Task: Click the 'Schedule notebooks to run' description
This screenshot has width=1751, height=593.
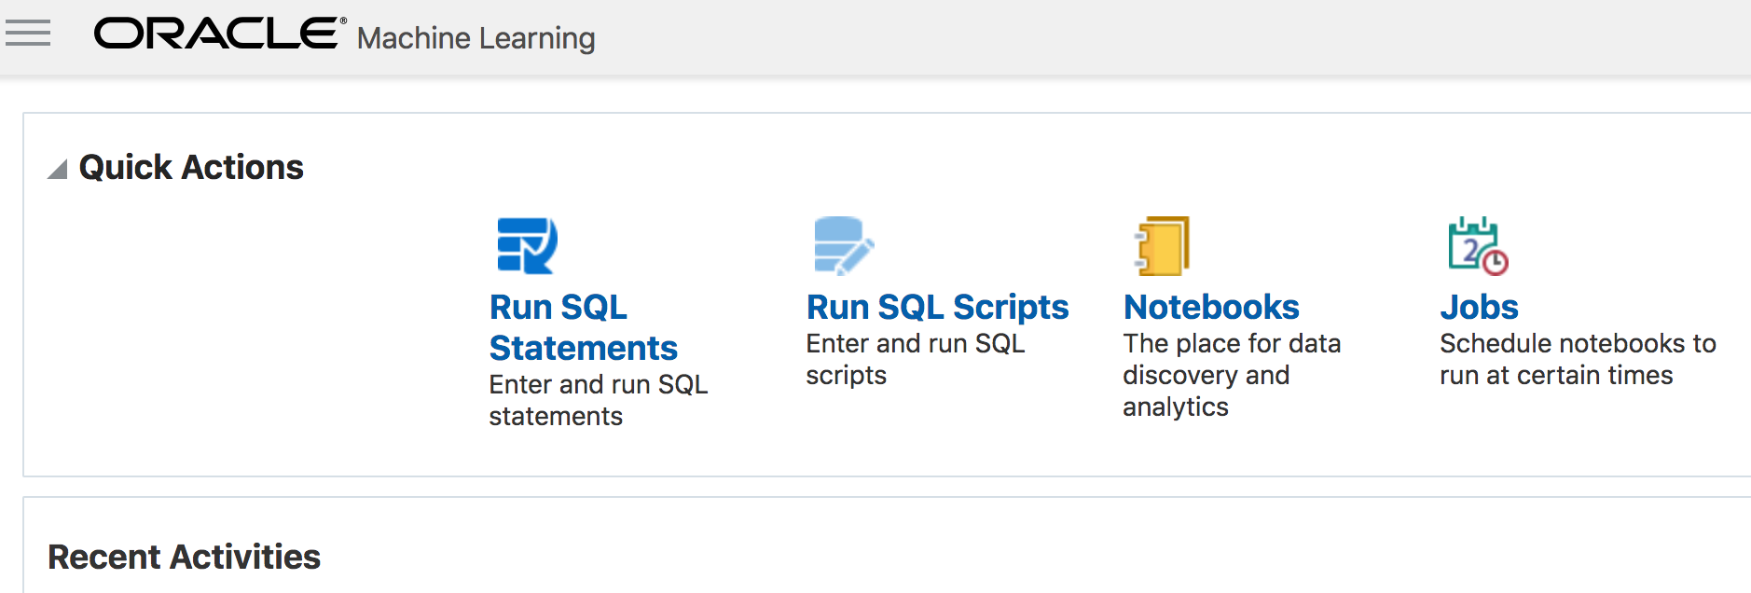Action: pyautogui.click(x=1577, y=359)
